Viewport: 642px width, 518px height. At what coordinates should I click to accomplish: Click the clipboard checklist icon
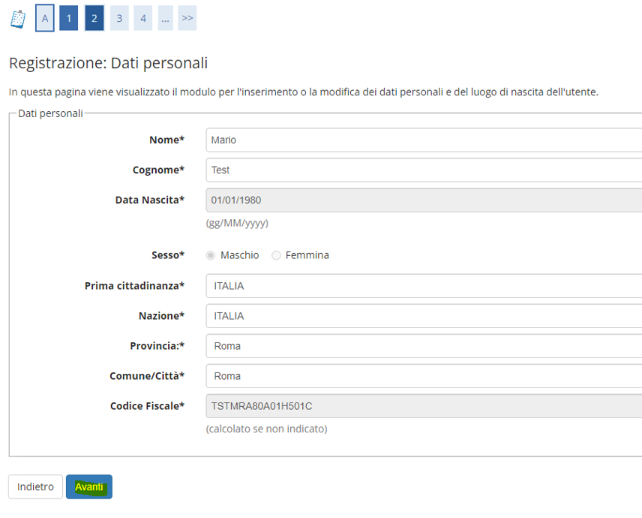[18, 19]
